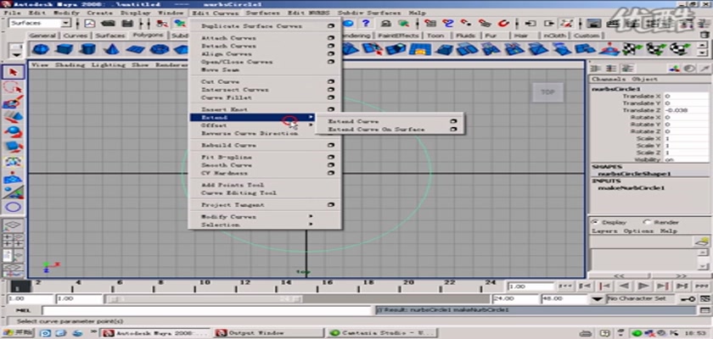This screenshot has height=339, width=713.
Task: Click the Translate X value field
Action: (x=685, y=97)
